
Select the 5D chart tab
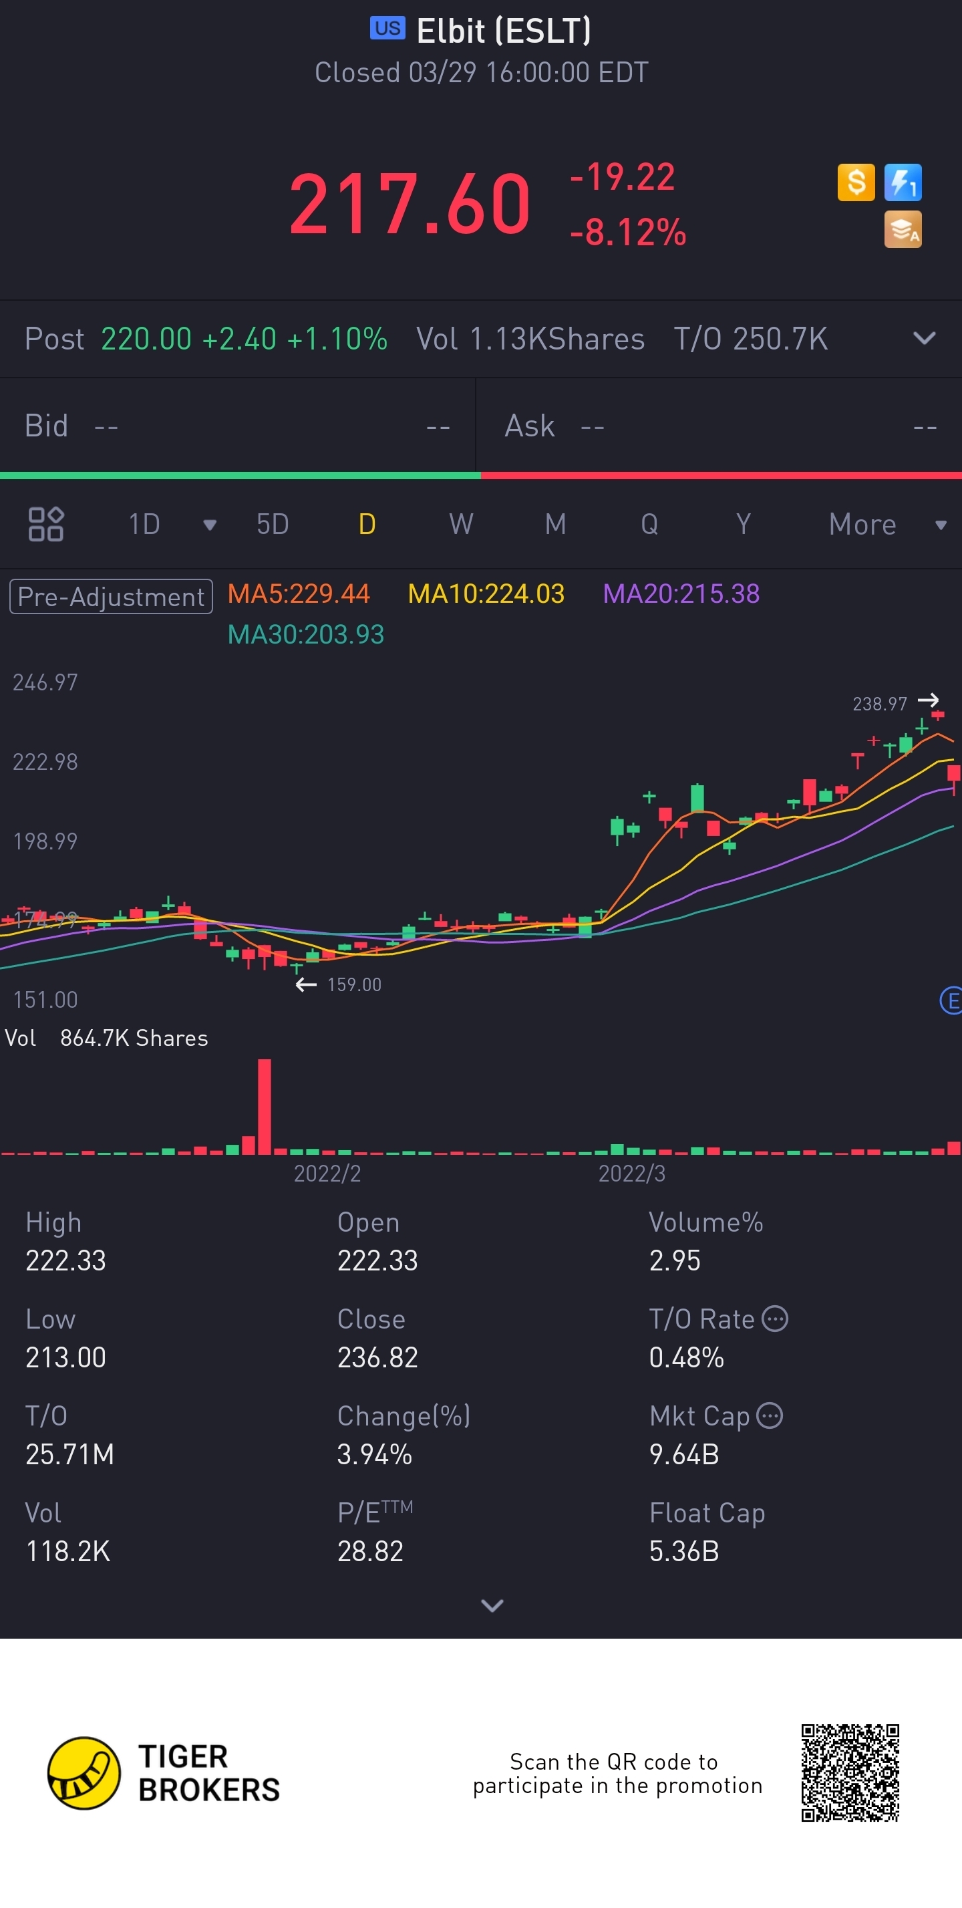point(273,525)
